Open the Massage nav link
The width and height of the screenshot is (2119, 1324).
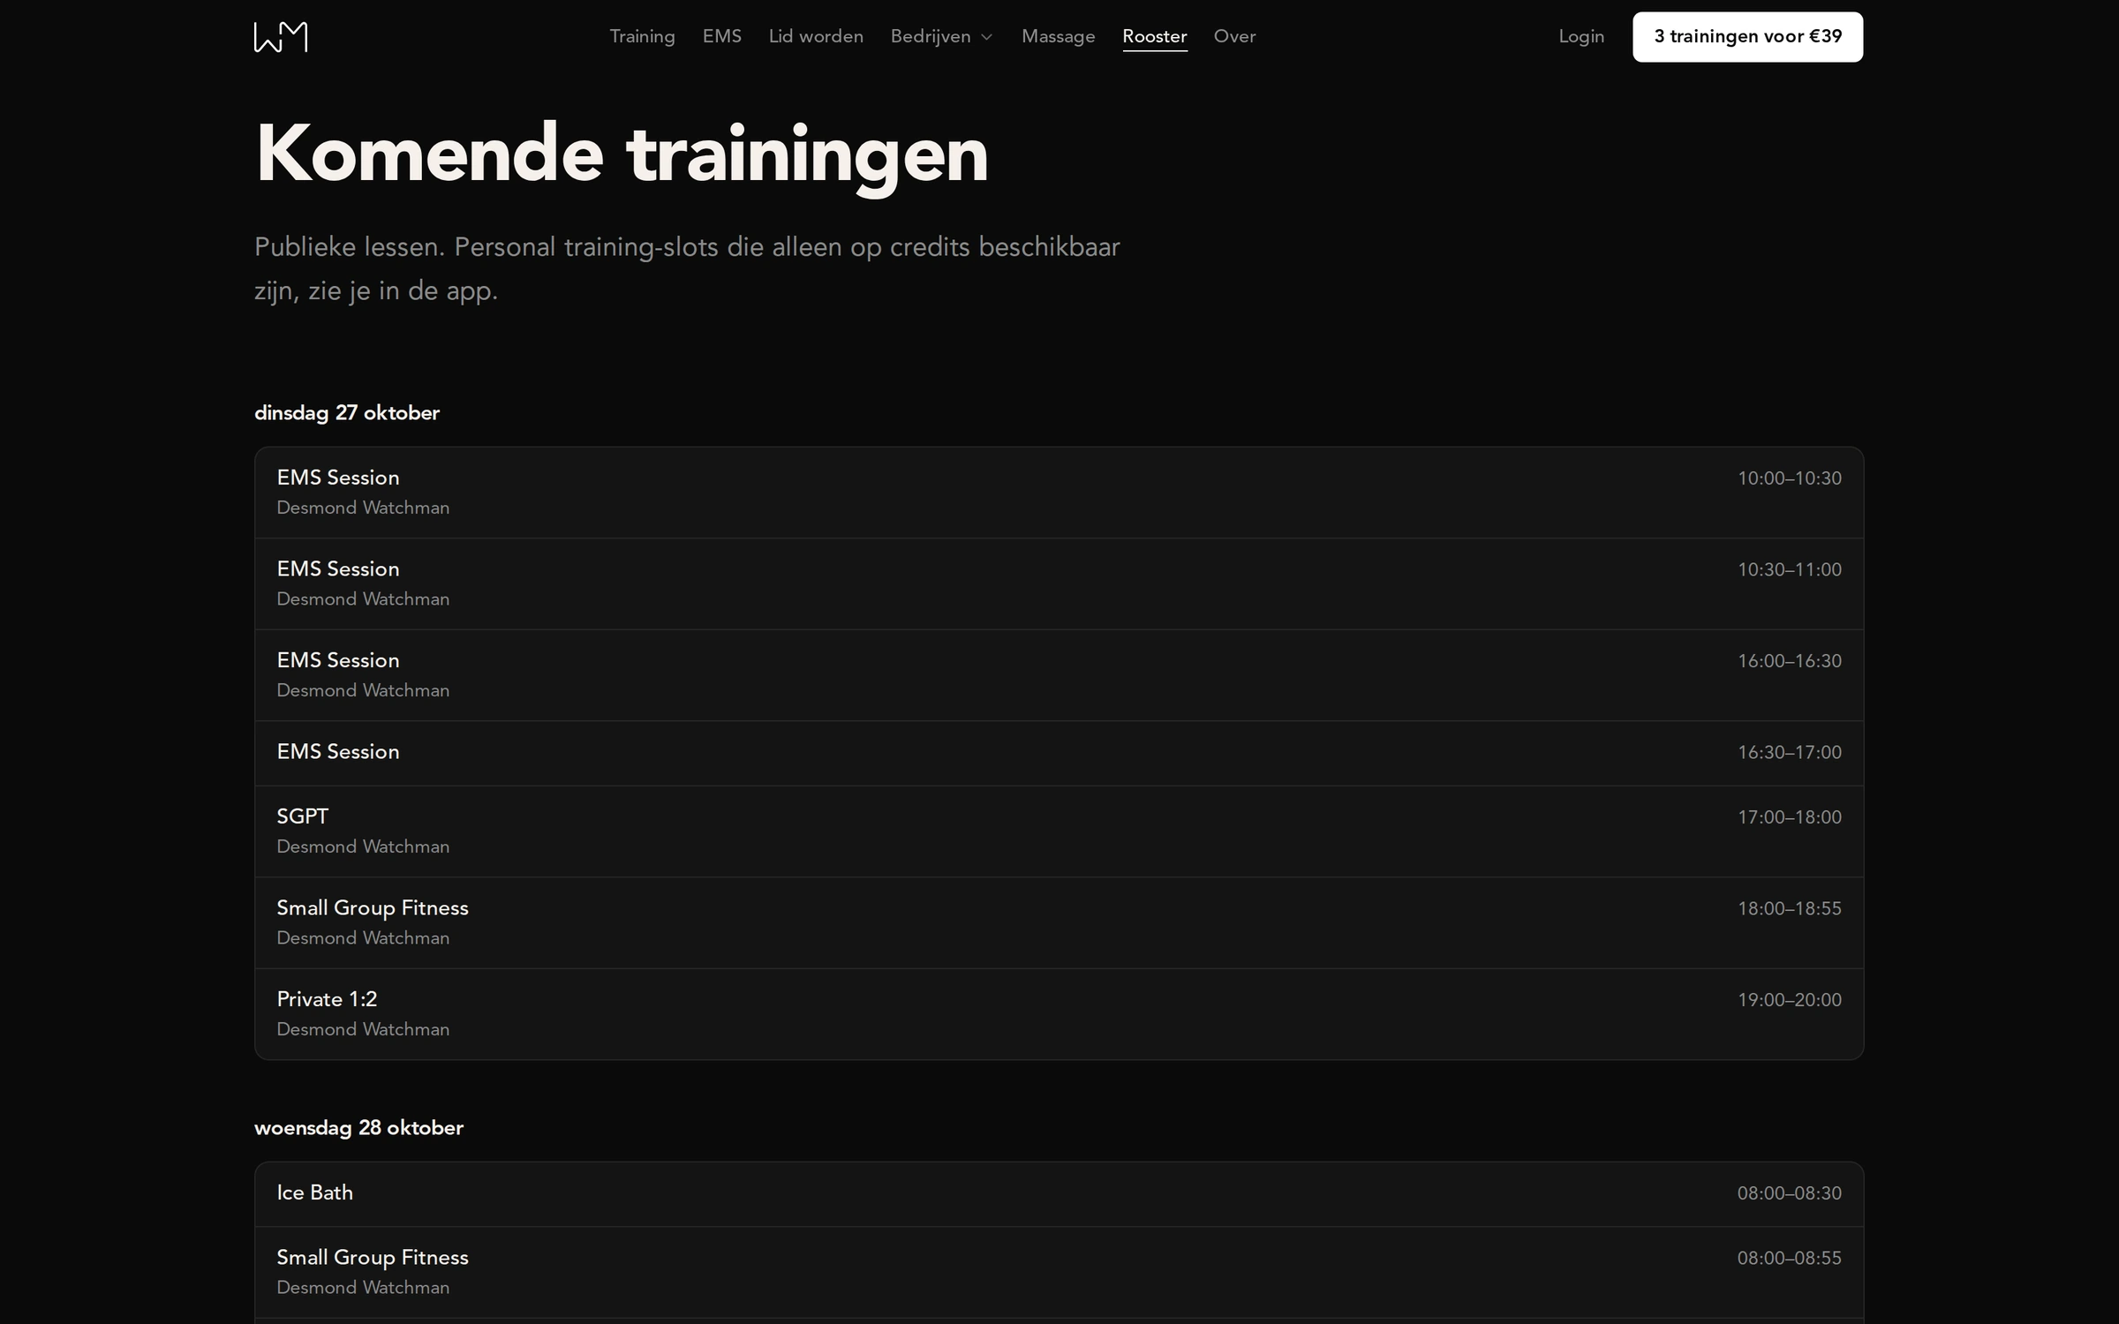coord(1058,36)
